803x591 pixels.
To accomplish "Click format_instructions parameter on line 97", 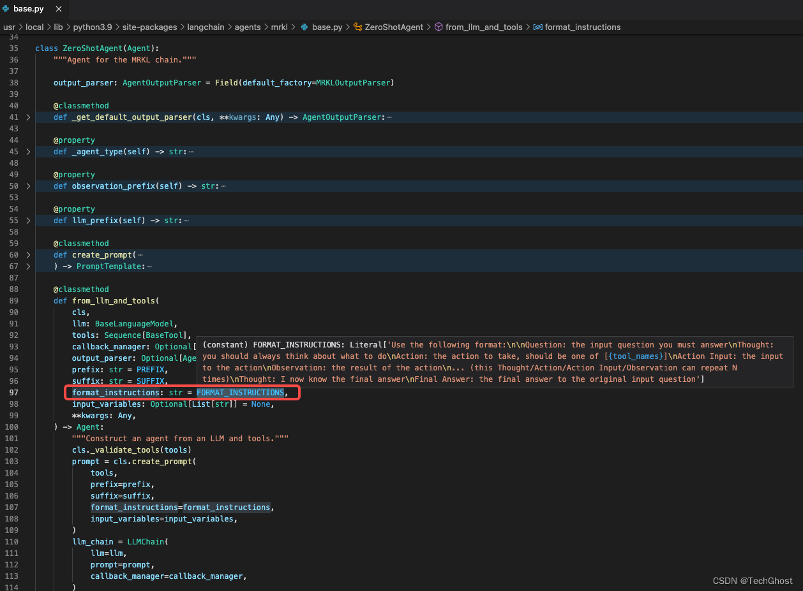I will (x=116, y=393).
